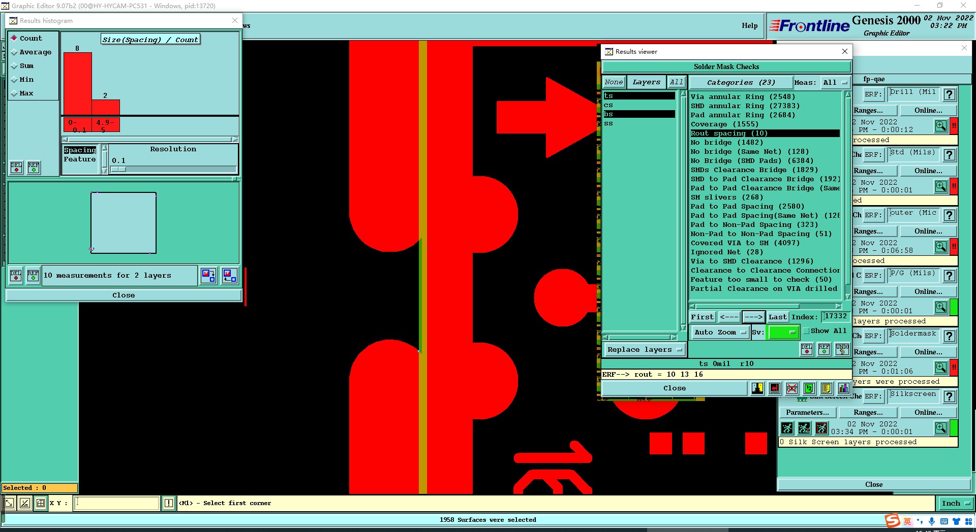Image resolution: width=976 pixels, height=532 pixels.
Task: Click the DEL icon in Results viewer
Action: click(x=807, y=349)
